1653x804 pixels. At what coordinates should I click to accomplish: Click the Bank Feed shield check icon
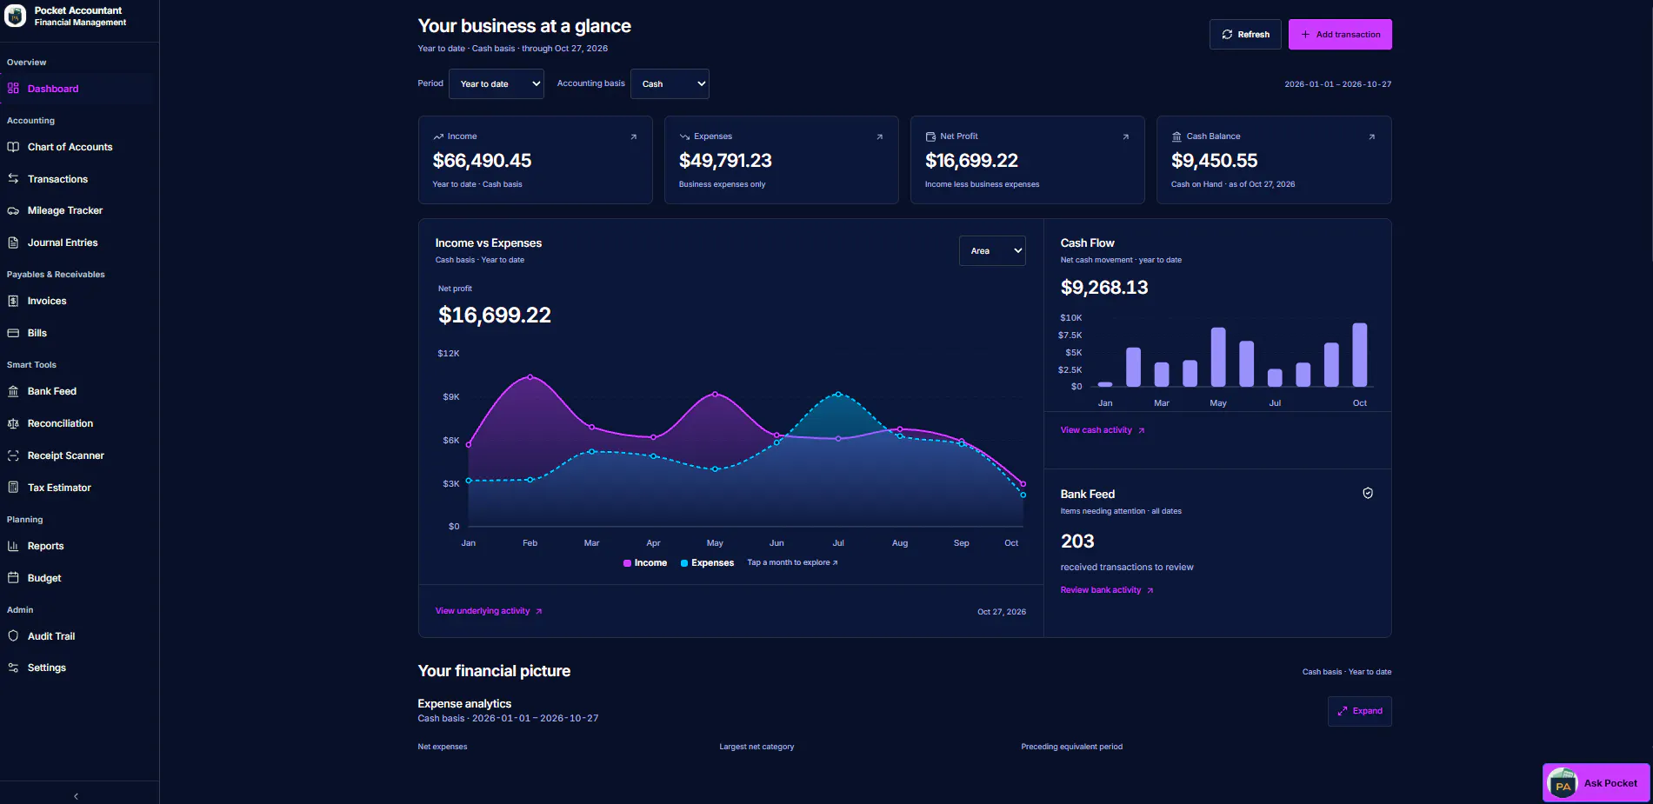[x=1368, y=493]
